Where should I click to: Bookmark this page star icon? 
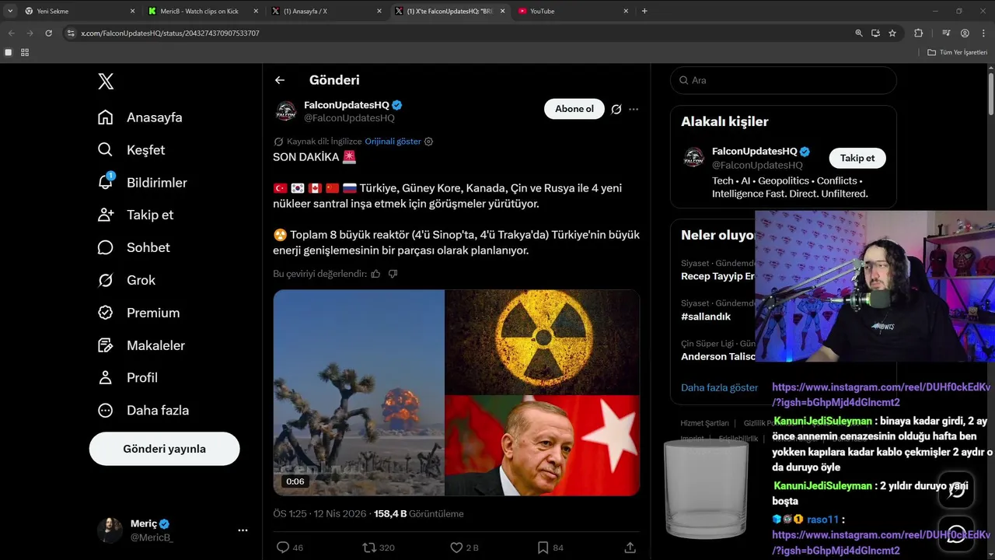892,33
